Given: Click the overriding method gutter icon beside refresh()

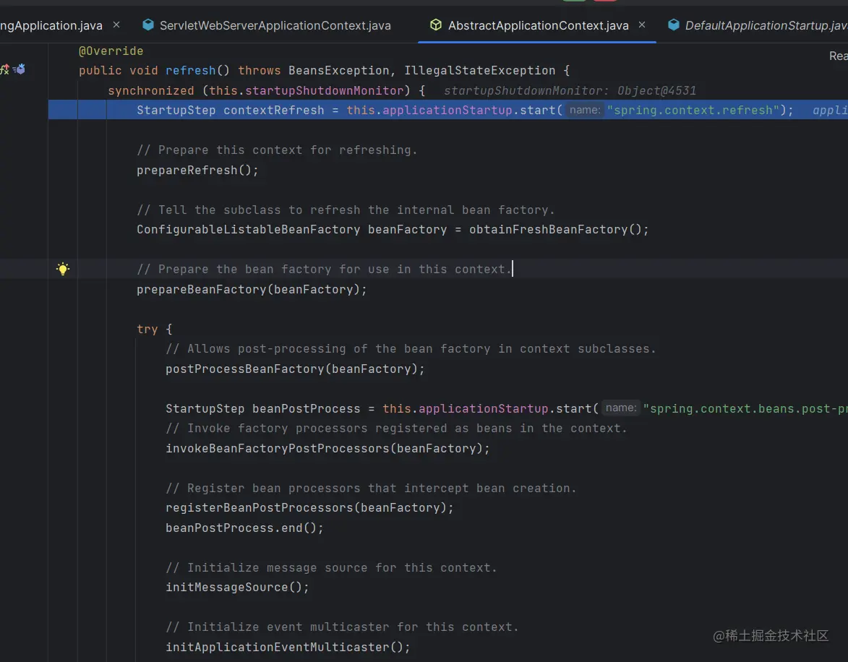Looking at the screenshot, I should [5, 69].
